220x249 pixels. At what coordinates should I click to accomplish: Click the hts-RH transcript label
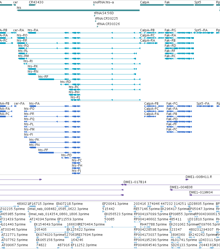tap(74, 92)
